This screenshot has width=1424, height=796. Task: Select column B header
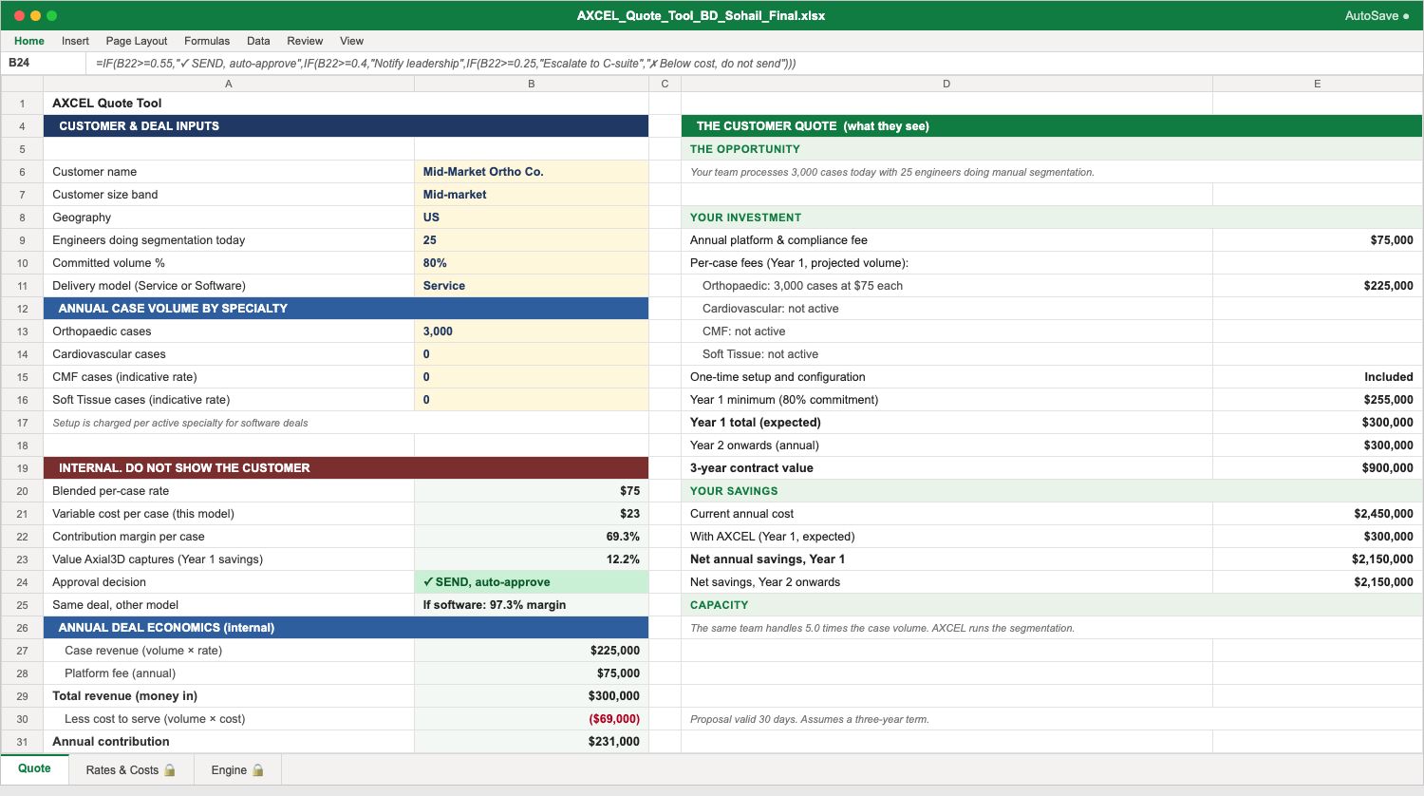[532, 84]
